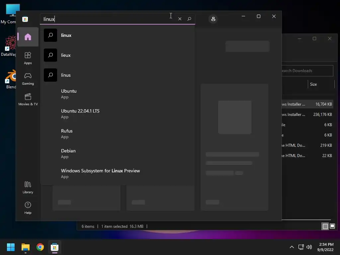Switch File Explorer to details view
The width and height of the screenshot is (340, 255).
pos(325,226)
